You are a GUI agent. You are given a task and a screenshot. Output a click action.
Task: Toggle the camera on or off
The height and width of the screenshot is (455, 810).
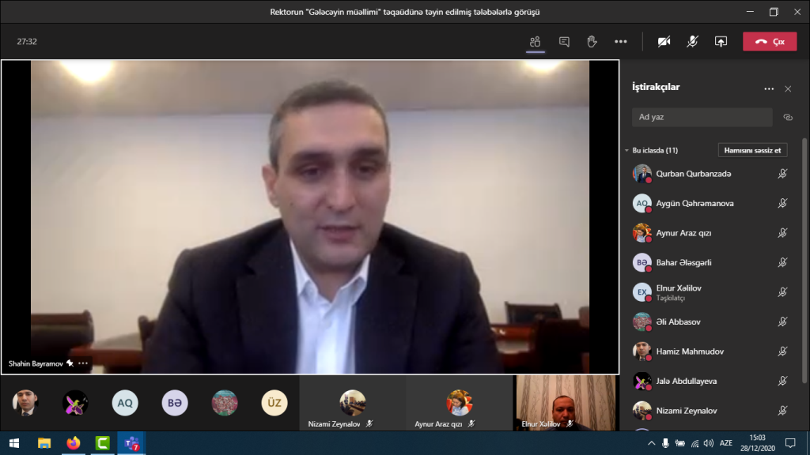point(664,42)
